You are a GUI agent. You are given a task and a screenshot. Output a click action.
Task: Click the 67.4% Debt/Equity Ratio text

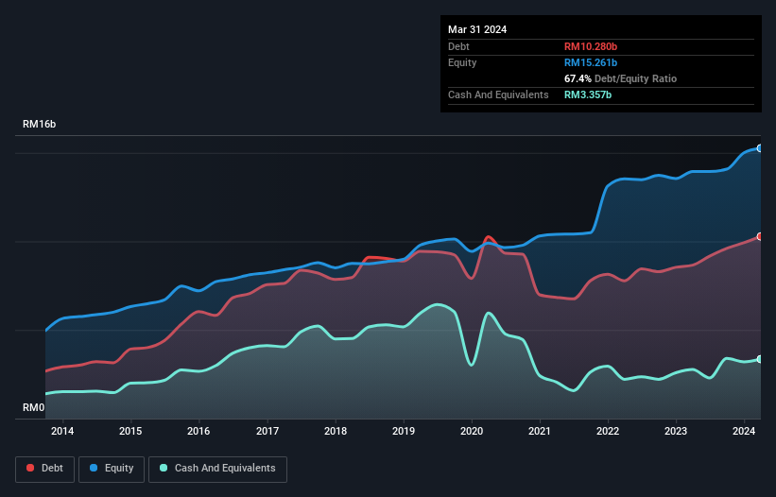[x=620, y=78]
